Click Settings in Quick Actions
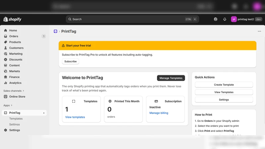Screen dimensions: 265x149 224,100
